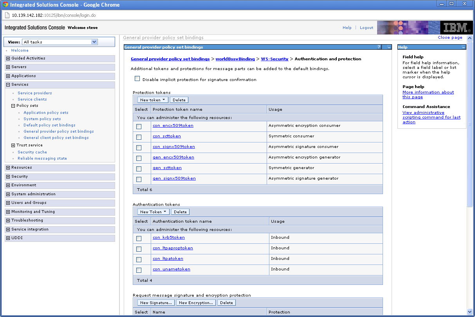The height and width of the screenshot is (317, 475).
Task: Click the browser address bar URL
Action: click(x=54, y=15)
